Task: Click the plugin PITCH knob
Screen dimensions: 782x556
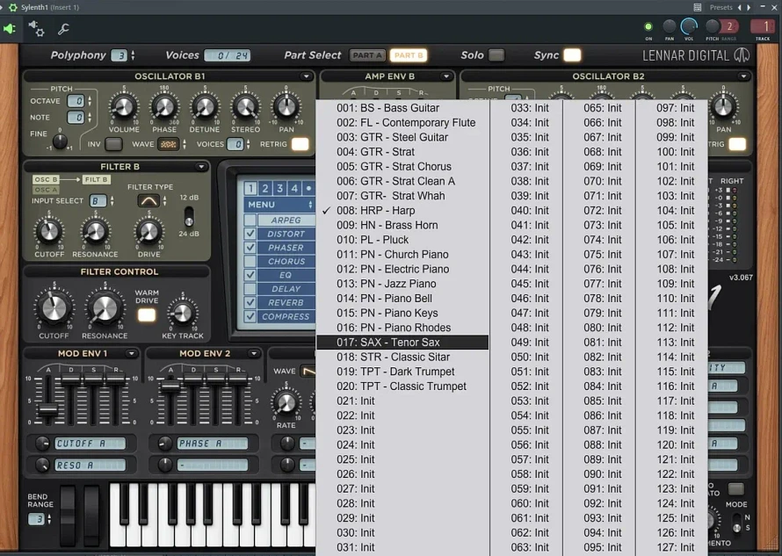Action: point(713,26)
